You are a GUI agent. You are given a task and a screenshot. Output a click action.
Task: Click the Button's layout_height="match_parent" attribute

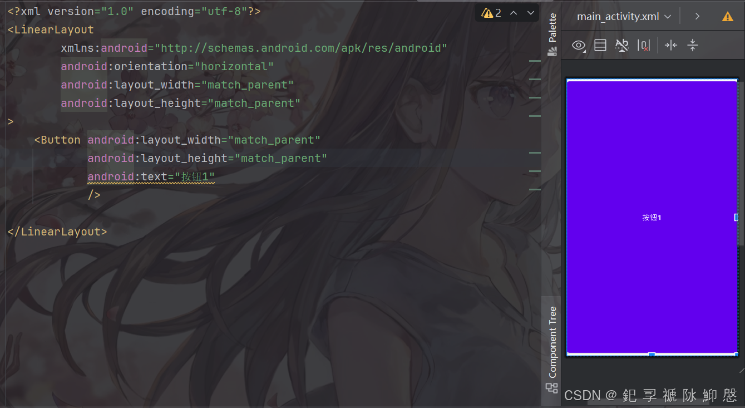[x=208, y=158]
